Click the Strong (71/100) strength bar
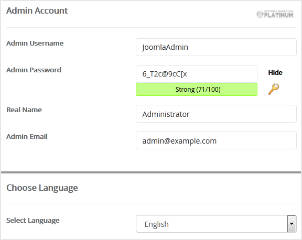 [197, 89]
